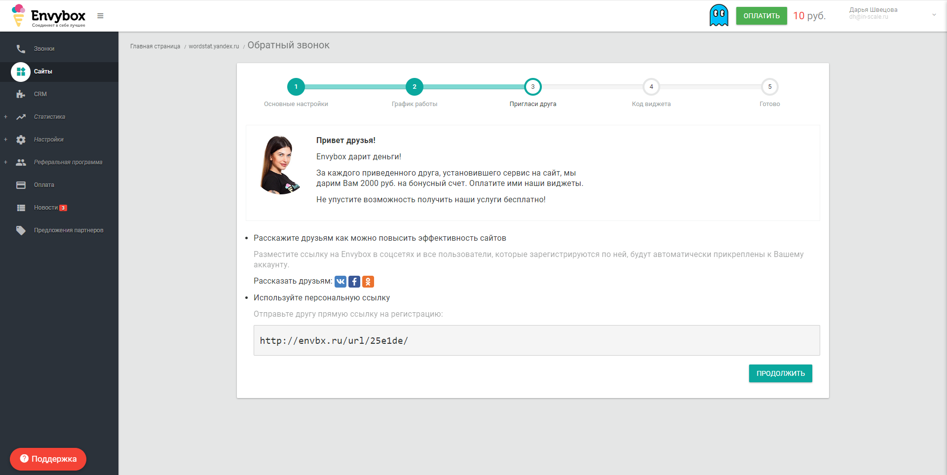Click the 10 руб. balance
The image size is (947, 475).
click(x=809, y=16)
